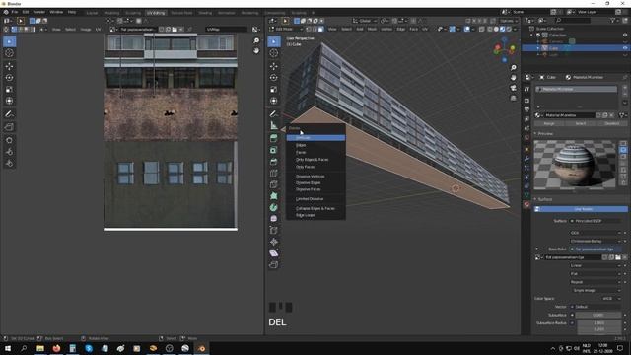The width and height of the screenshot is (631, 355).
Task: Choose Faces in the Delete menu
Action: click(315, 152)
